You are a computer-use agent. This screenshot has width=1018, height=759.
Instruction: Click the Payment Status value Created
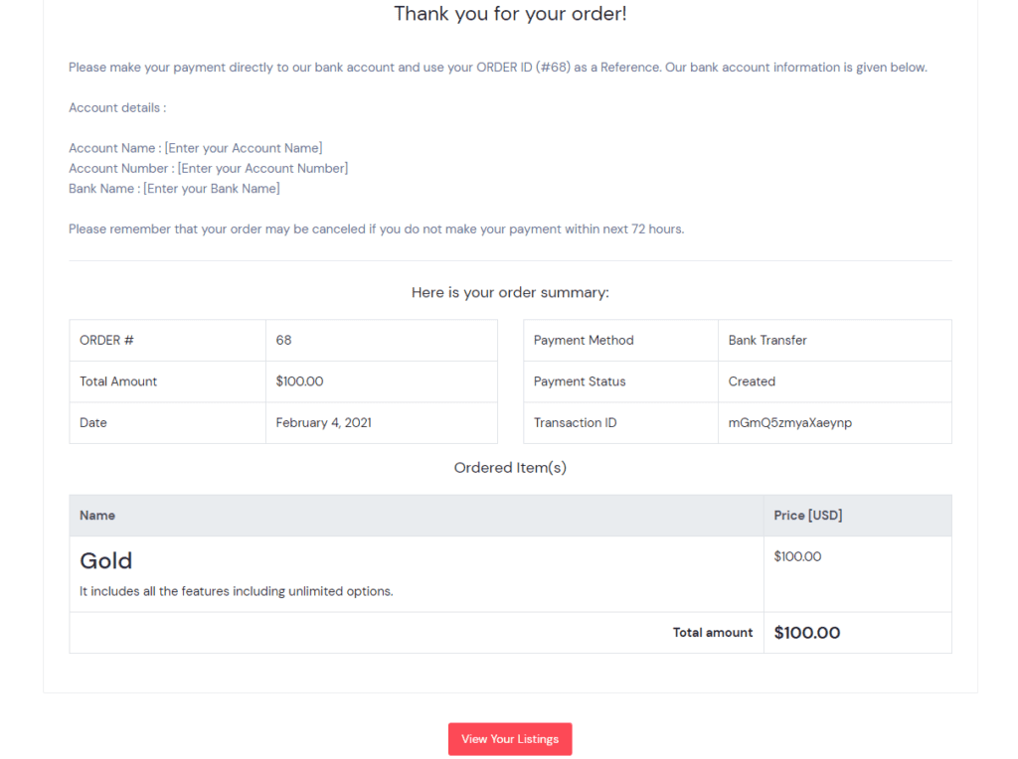click(752, 381)
